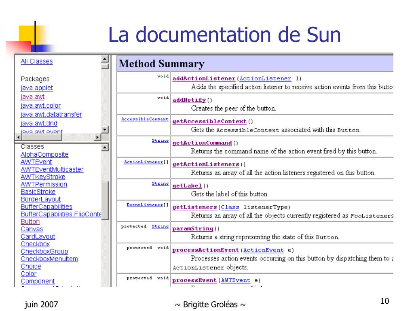The image size is (414, 311).
Task: Open the ActionEvent parameter type link
Action: (x=264, y=250)
